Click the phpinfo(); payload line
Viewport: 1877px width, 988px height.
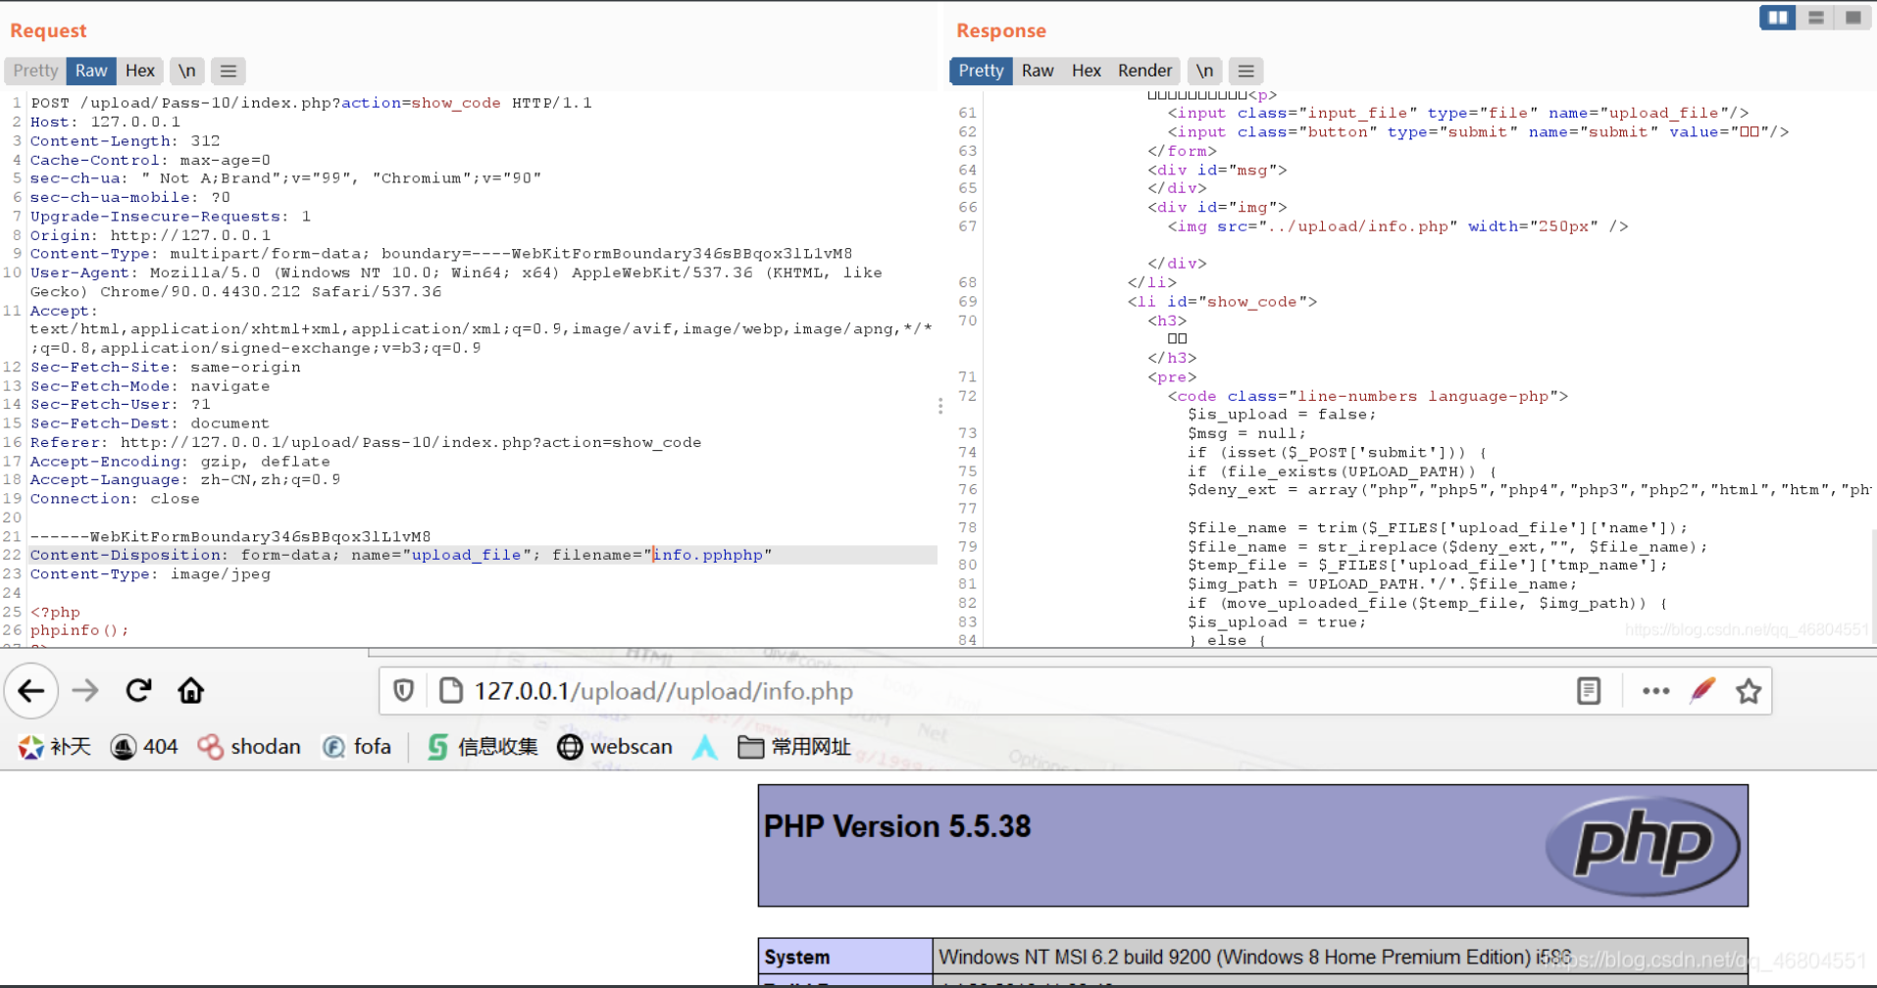coord(79,630)
